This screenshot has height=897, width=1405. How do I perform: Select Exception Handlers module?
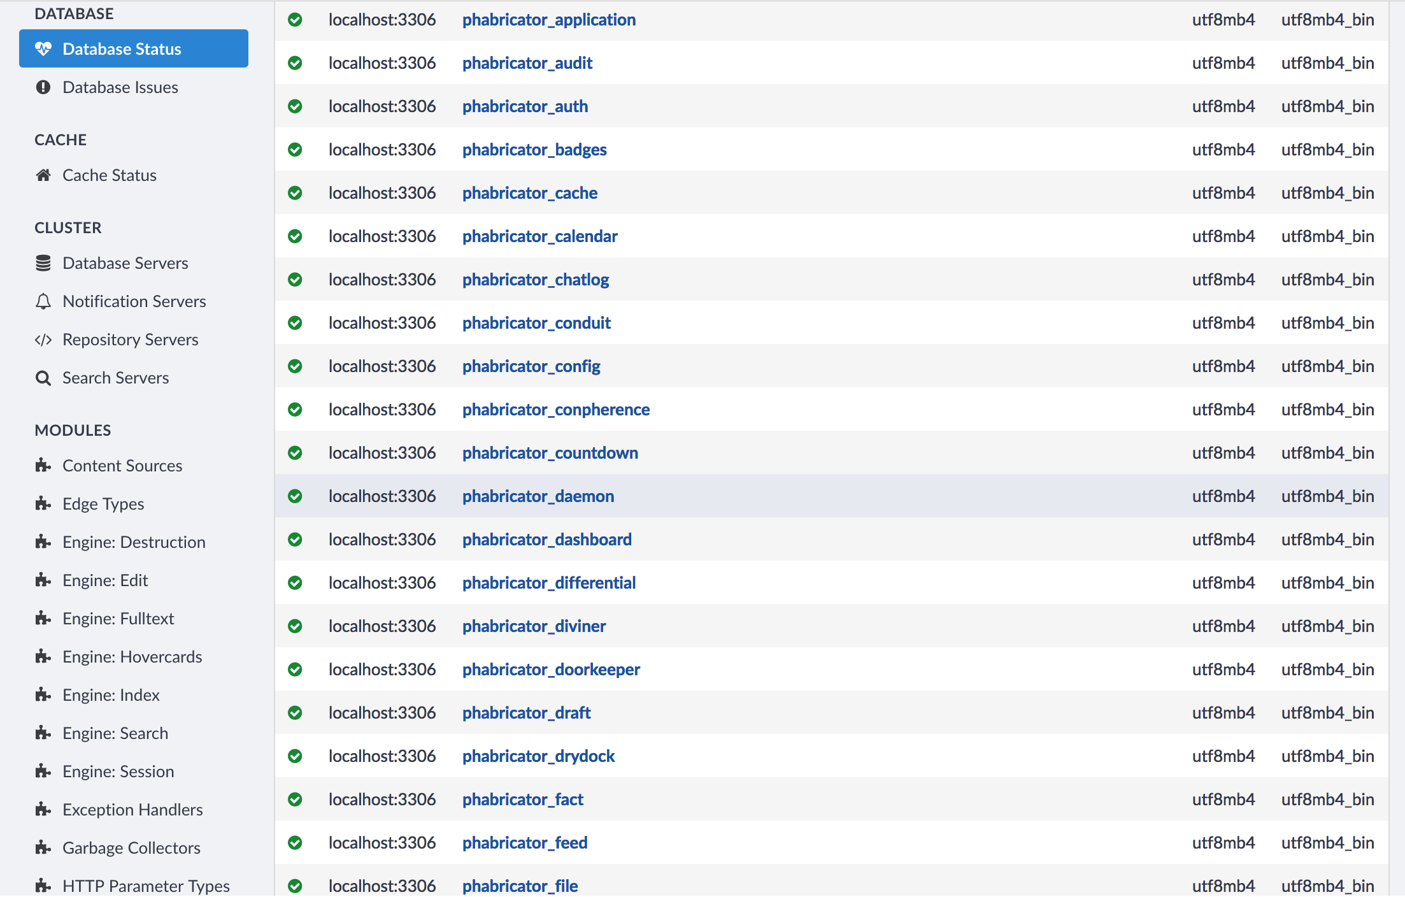pyautogui.click(x=132, y=810)
